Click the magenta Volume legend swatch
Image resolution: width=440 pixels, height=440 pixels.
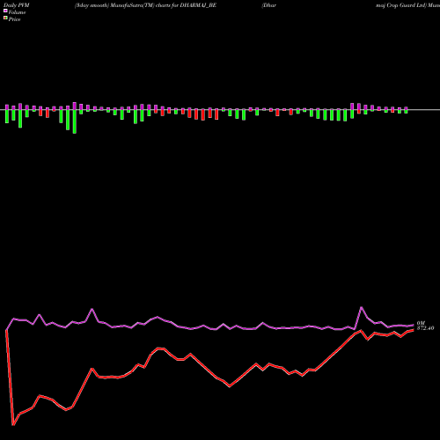click(x=5, y=11)
